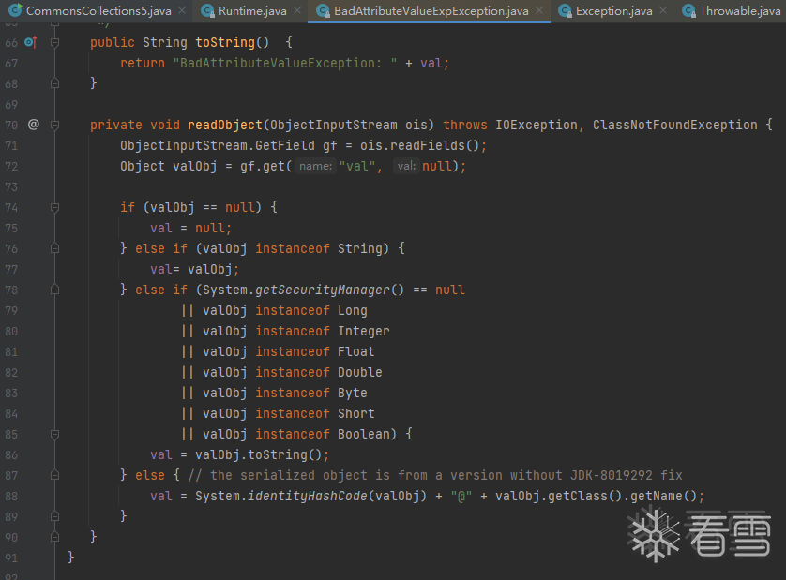Collapse the else block at line 87
This screenshot has height=580, width=786.
[55, 475]
